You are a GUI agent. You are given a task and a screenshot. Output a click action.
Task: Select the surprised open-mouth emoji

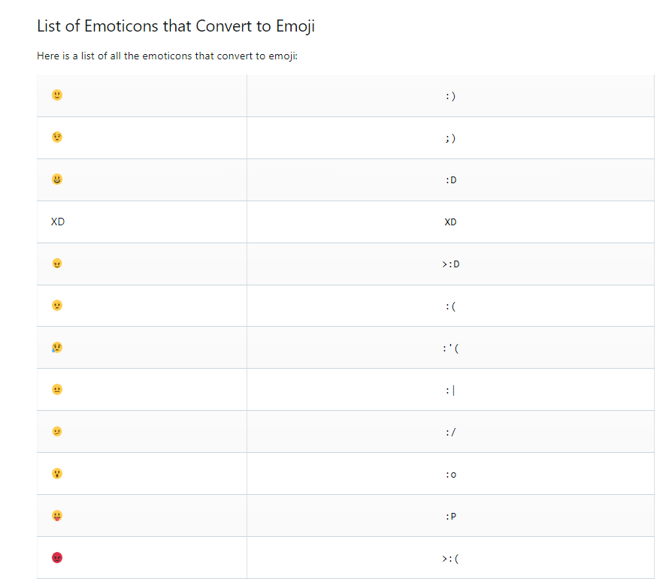[x=57, y=474]
